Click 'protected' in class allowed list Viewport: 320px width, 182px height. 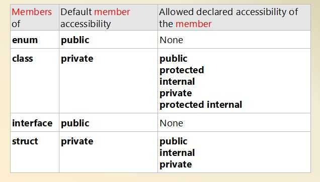(182, 70)
